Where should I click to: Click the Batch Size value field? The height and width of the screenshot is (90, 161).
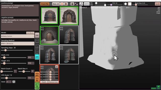32,71
